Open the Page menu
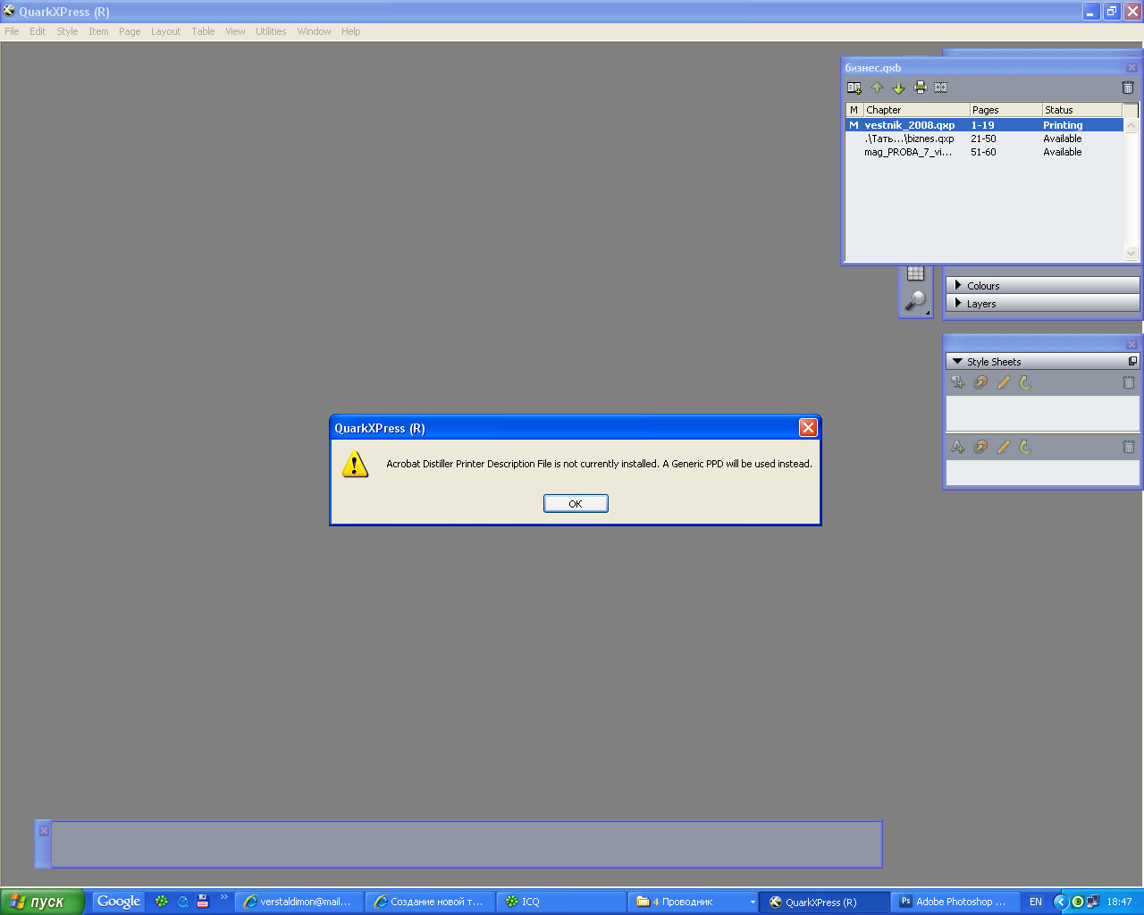This screenshot has width=1144, height=915. click(130, 31)
